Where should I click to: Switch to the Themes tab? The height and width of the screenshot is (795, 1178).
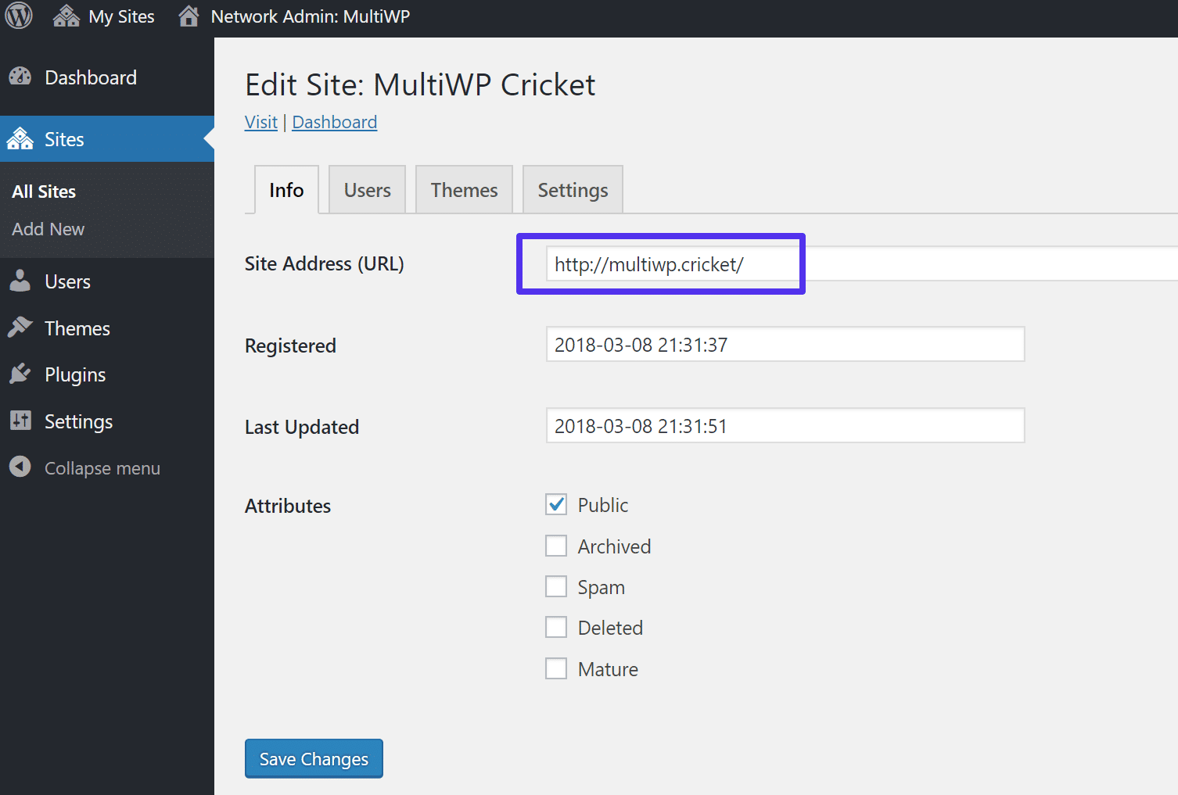coord(464,190)
